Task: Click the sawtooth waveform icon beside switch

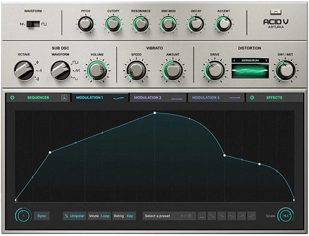Action: 22,24
